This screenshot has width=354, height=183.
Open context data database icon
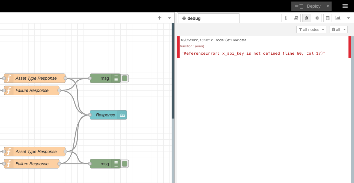click(x=328, y=18)
